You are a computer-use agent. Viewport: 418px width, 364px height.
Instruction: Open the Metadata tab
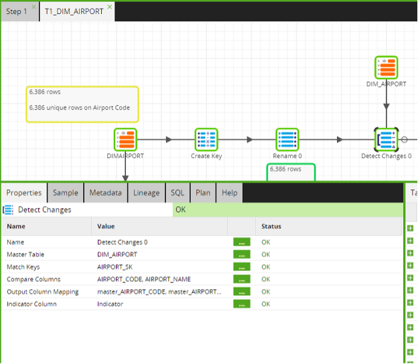[x=106, y=193]
